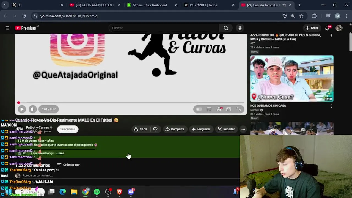Open Ordenar por sort dropdown

[68, 165]
